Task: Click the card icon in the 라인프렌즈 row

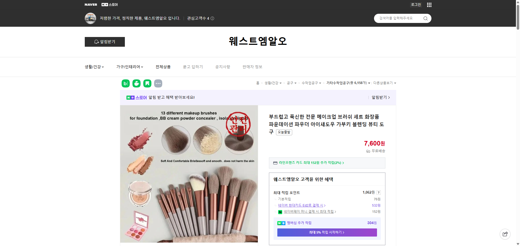Action: [275, 163]
